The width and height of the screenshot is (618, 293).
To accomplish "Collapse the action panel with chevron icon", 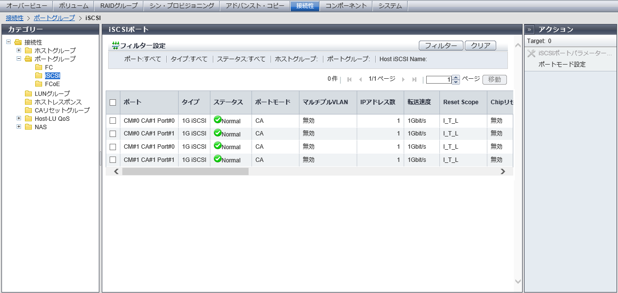I will (530, 29).
